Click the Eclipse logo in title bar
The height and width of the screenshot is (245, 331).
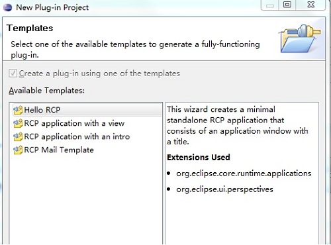(x=7, y=7)
